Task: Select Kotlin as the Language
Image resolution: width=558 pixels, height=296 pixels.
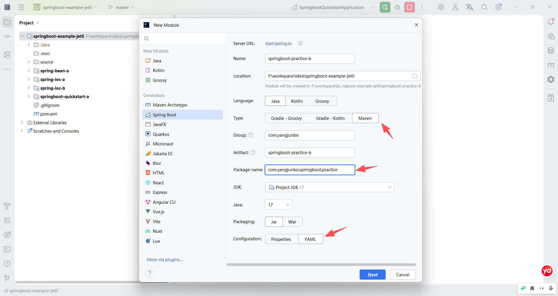Action: coord(297,101)
